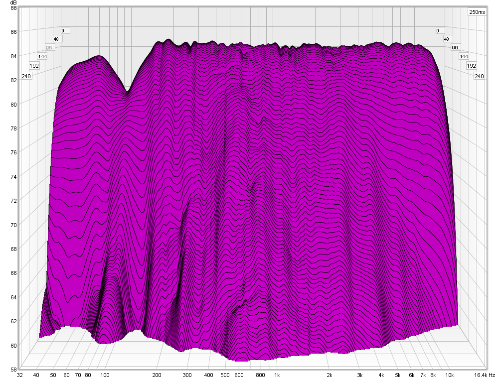Click the 82 dB axis value

click(13, 80)
